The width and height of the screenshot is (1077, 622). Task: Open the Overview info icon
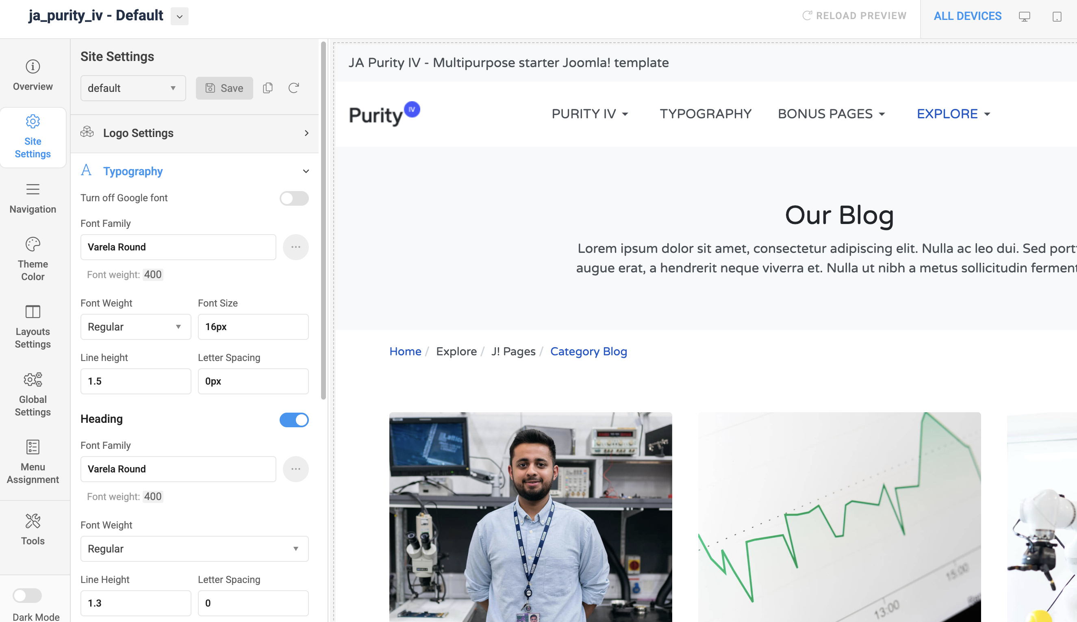tap(33, 67)
